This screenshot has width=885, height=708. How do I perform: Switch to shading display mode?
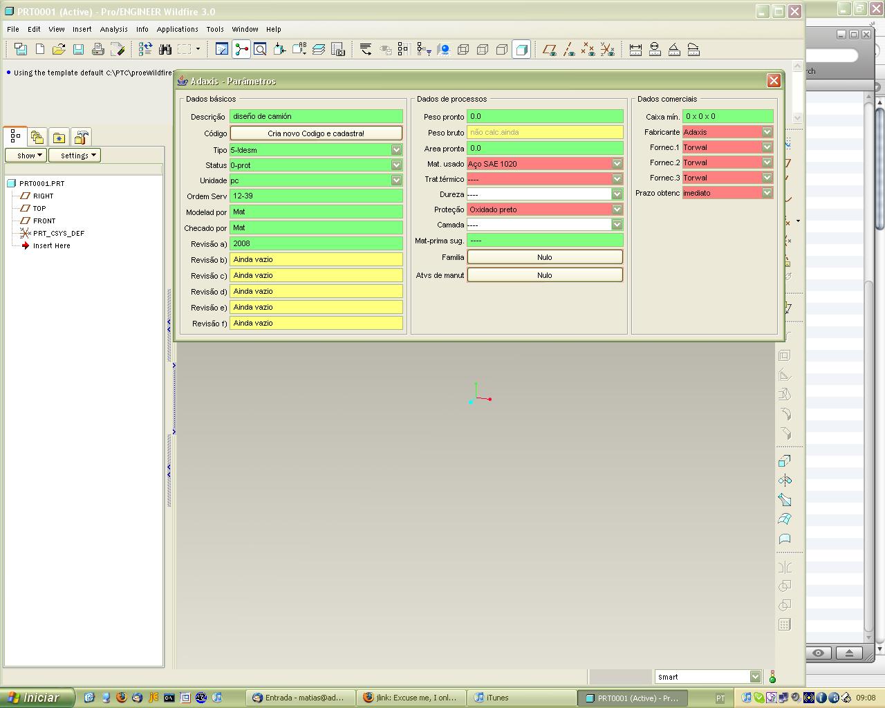pyautogui.click(x=521, y=49)
